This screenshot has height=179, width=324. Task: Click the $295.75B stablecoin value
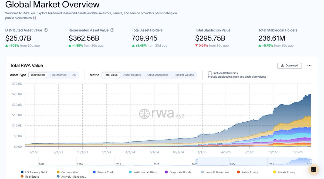210,38
